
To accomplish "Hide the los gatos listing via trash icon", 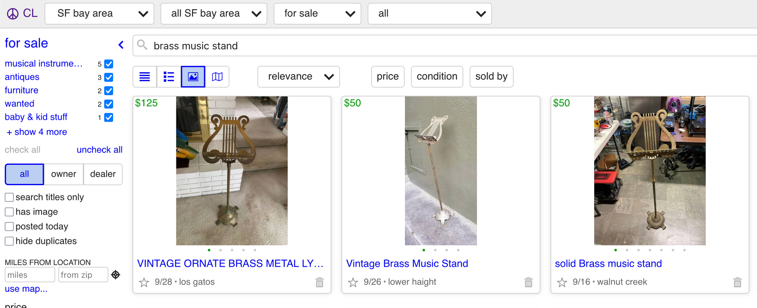I will click(319, 282).
